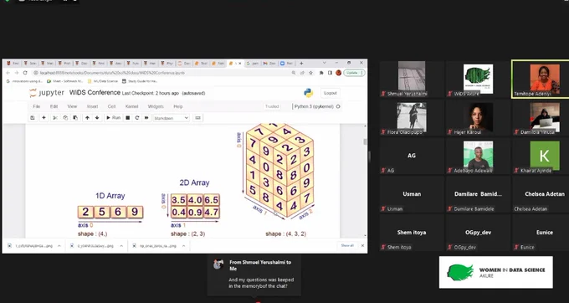This screenshot has width=569, height=303.
Task: Move the selected cell down
Action: [x=97, y=117]
